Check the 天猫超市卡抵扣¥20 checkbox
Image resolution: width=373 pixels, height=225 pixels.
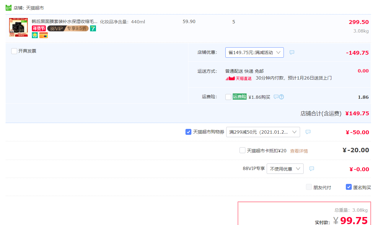[x=242, y=150]
